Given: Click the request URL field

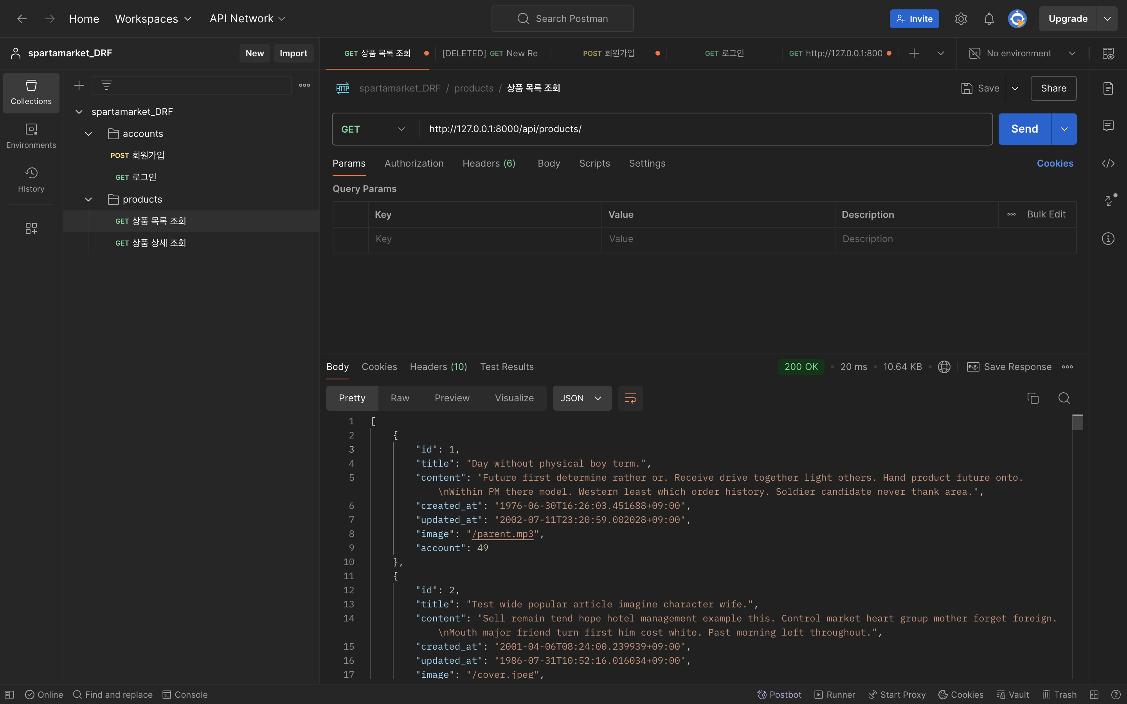Looking at the screenshot, I should pos(705,129).
